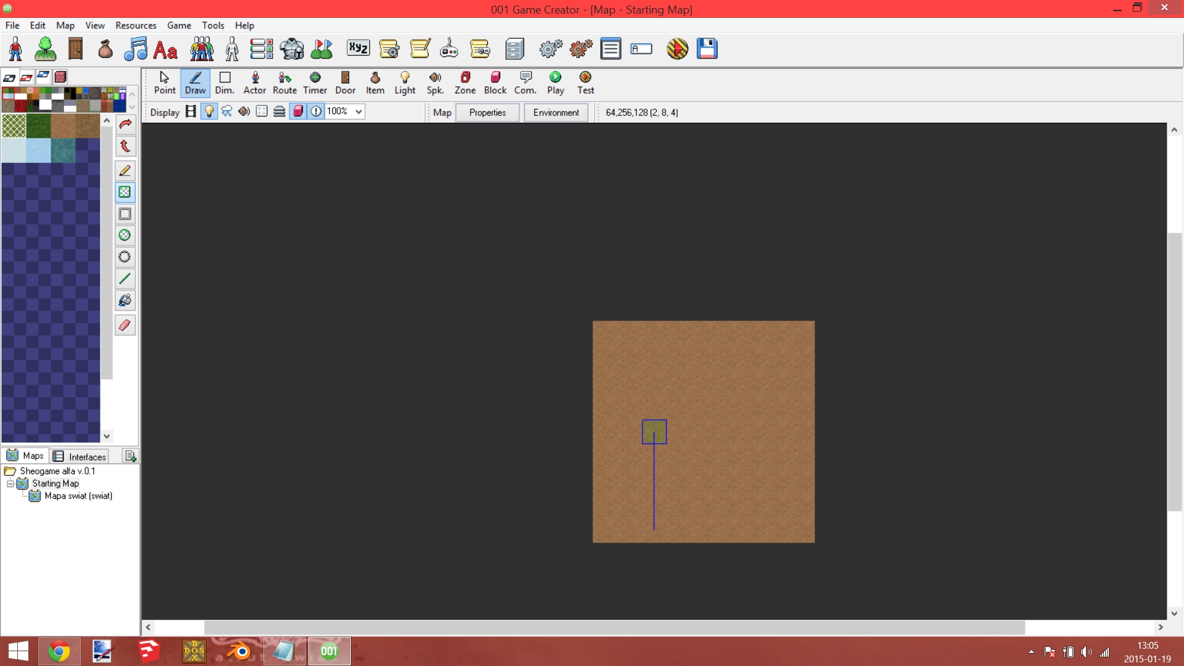The height and width of the screenshot is (666, 1184).
Task: Select the eraser drawing tool
Action: click(125, 325)
